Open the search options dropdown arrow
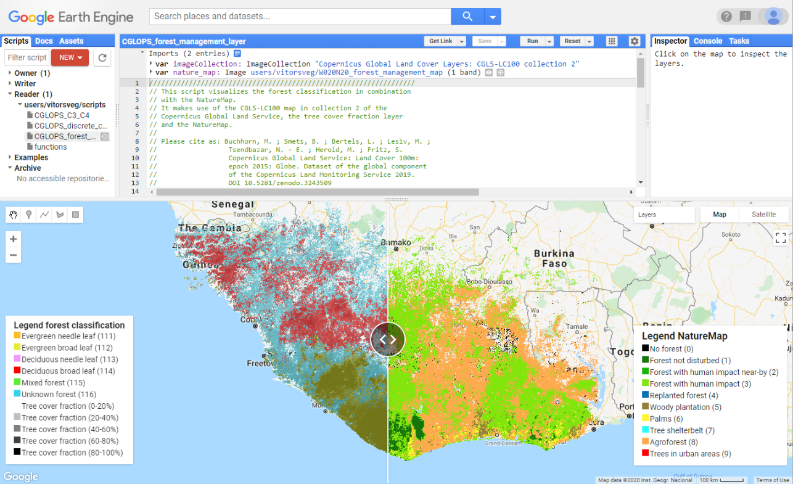The image size is (793, 484). (x=493, y=17)
